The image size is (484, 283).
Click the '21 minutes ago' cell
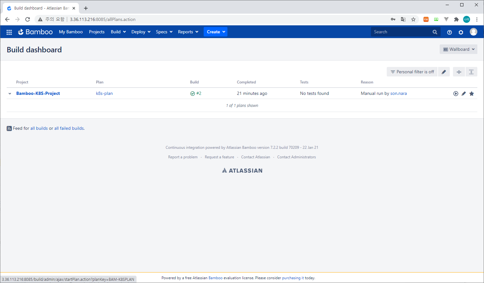click(252, 94)
